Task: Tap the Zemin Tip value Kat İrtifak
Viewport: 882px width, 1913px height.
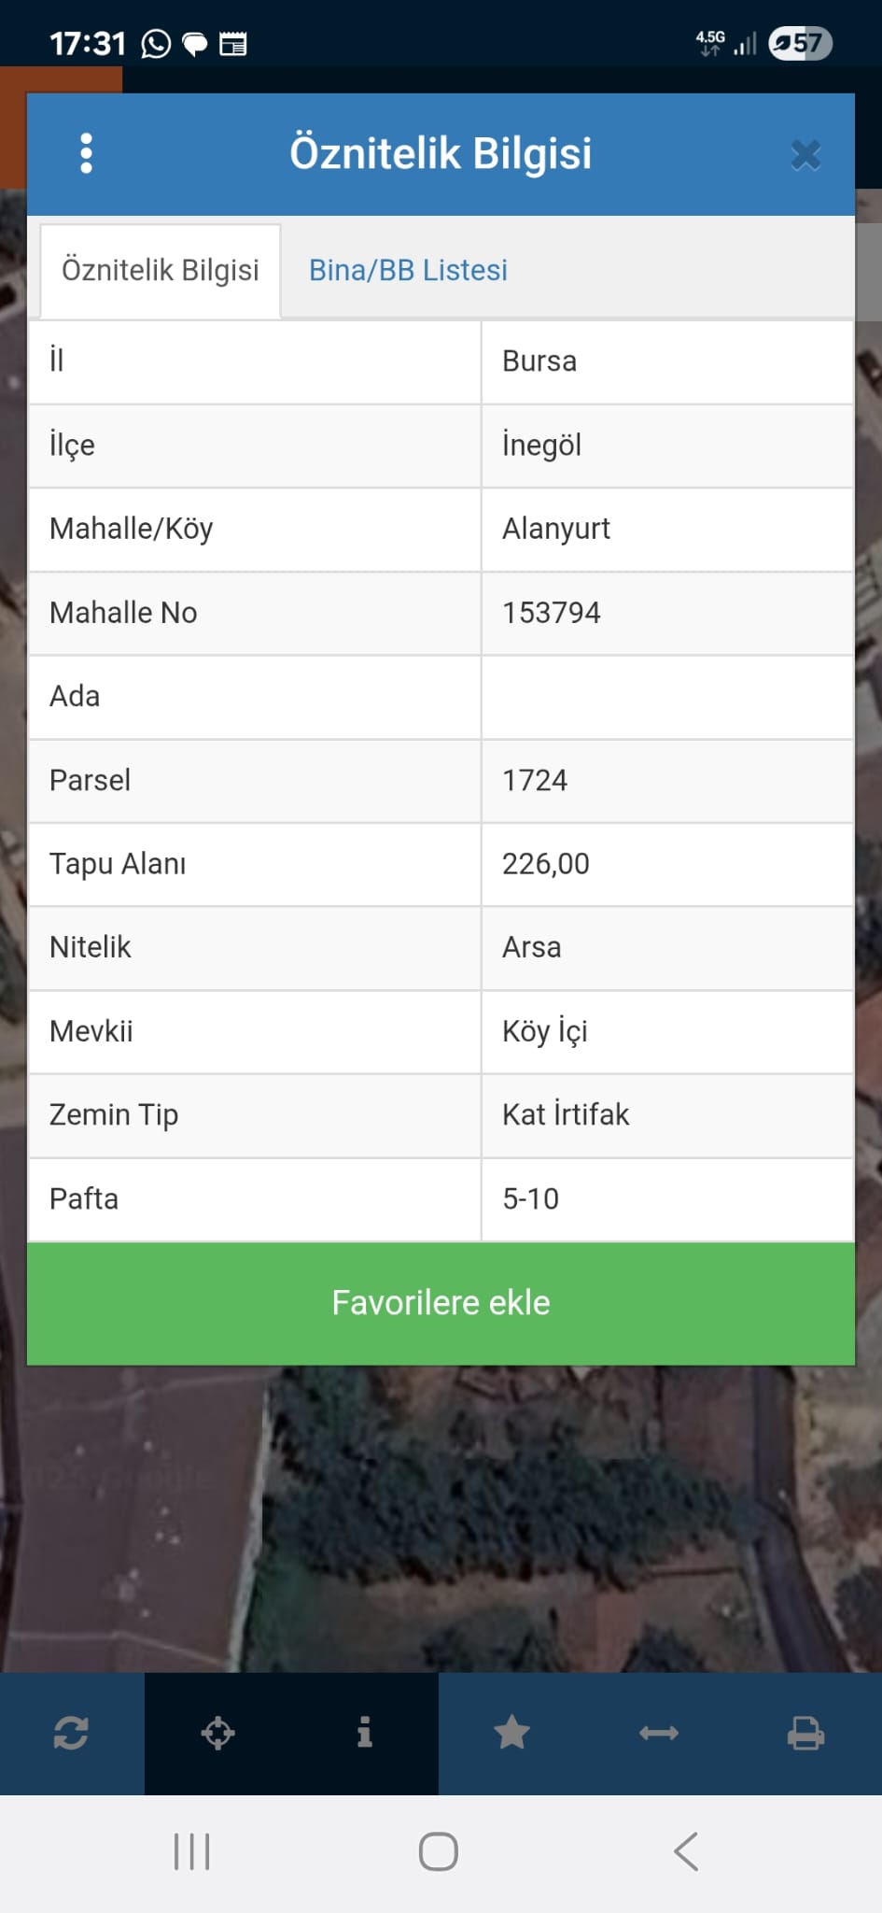Action: pyautogui.click(x=566, y=1114)
